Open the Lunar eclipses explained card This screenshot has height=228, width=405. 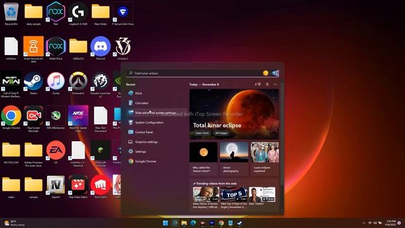pyautogui.click(x=265, y=158)
